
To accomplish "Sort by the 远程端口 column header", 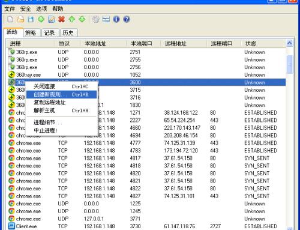I will pos(224,43).
